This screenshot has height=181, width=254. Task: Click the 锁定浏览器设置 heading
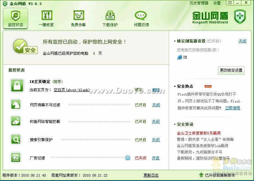tap(191, 41)
